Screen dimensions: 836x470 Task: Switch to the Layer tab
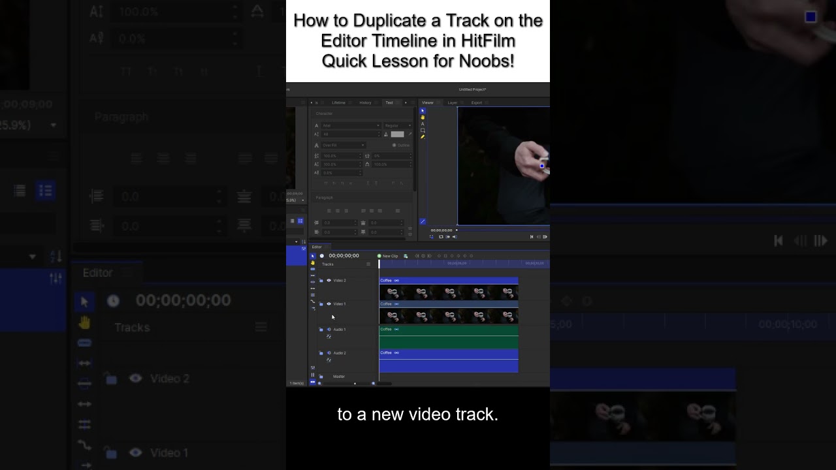pyautogui.click(x=453, y=102)
